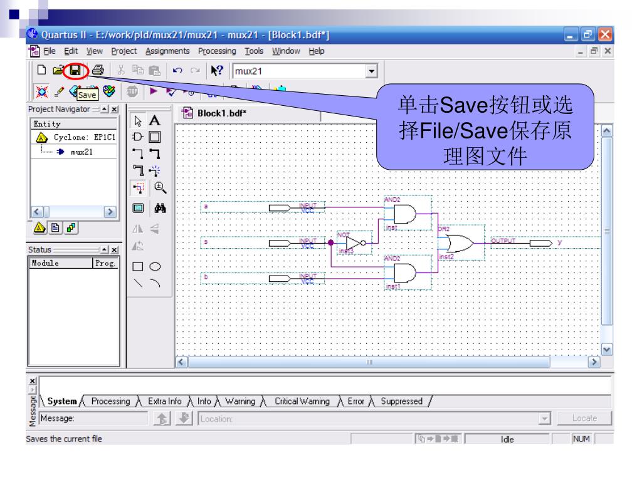The image size is (642, 481).
Task: Click the Save file icon
Action: point(75,70)
